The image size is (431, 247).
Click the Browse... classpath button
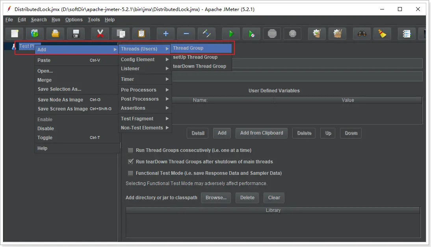[x=216, y=198]
